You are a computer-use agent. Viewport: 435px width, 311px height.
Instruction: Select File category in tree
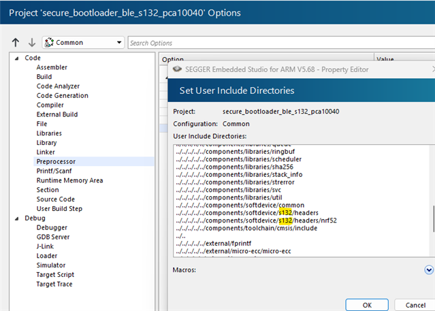[x=42, y=124]
